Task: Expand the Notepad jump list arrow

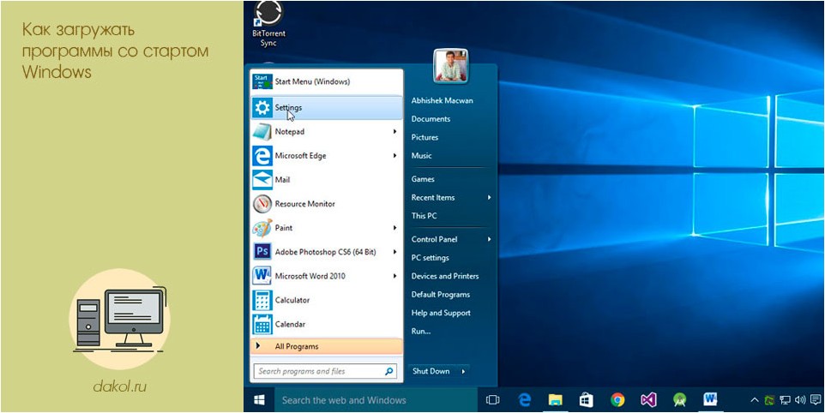Action: point(394,132)
